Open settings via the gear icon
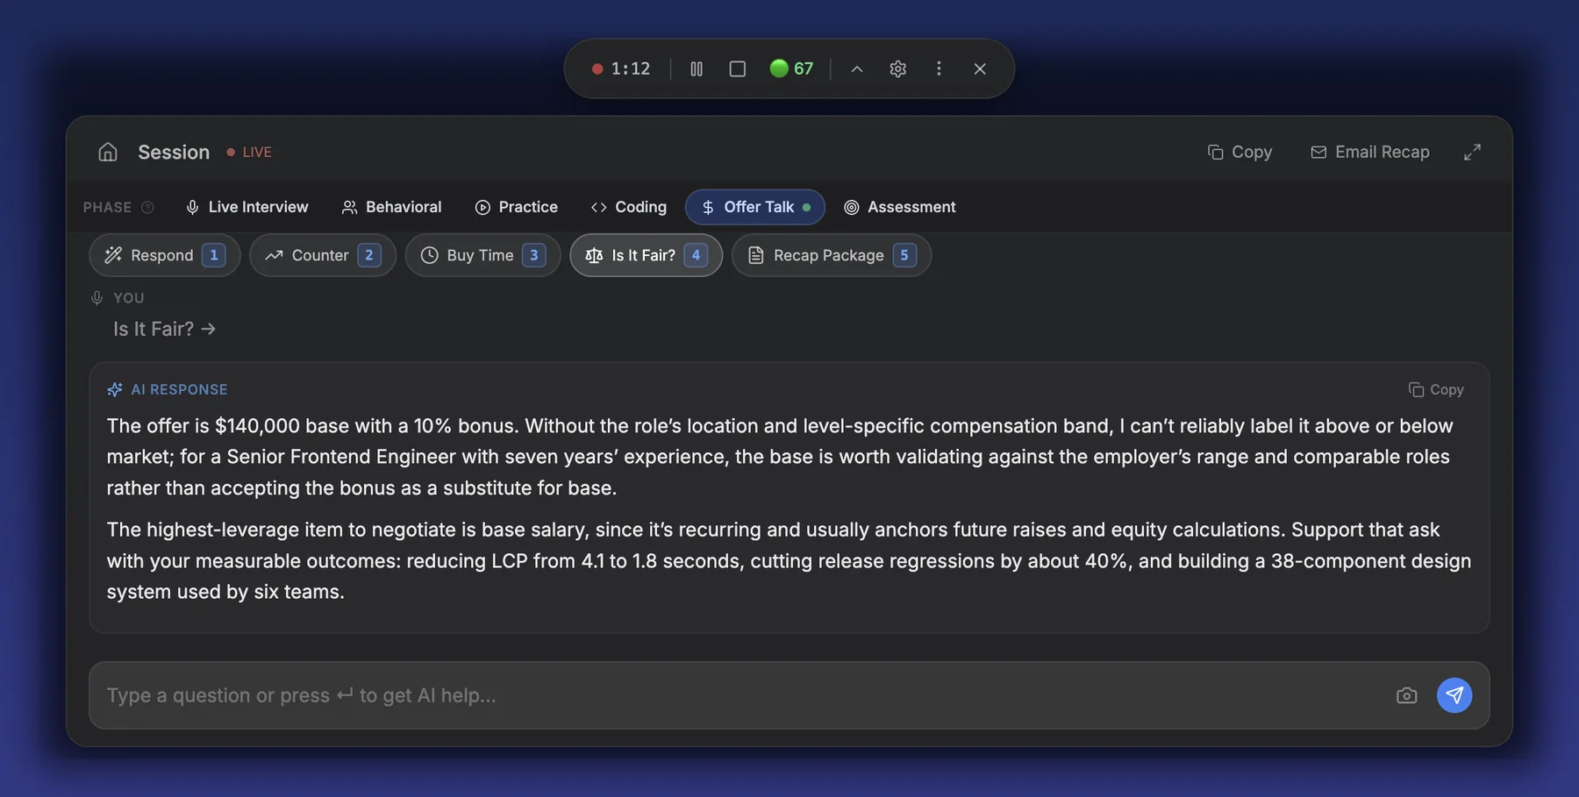Screen dimensions: 1579x797 [x=897, y=68]
